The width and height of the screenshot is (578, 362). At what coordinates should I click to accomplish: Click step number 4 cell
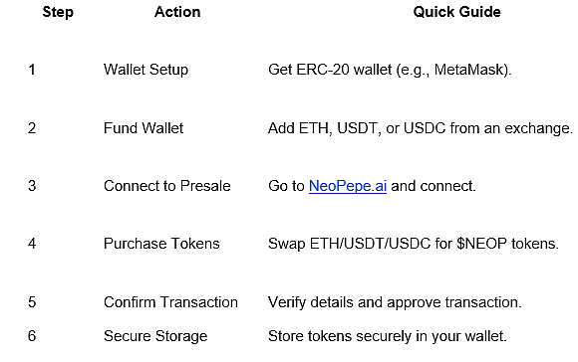[32, 244]
